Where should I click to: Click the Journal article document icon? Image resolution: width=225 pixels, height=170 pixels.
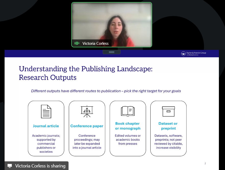46,111
